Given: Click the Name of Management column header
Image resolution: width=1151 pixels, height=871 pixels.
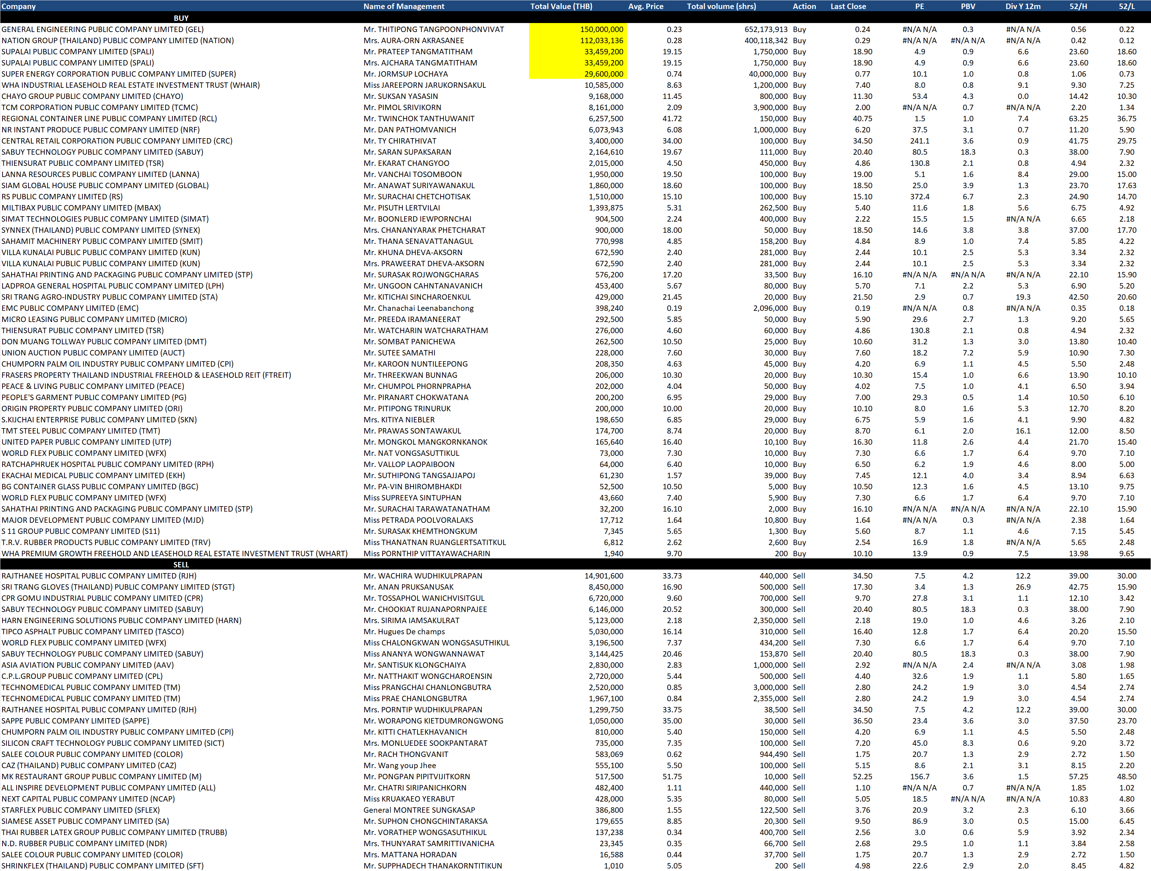Looking at the screenshot, I should tap(404, 6).
